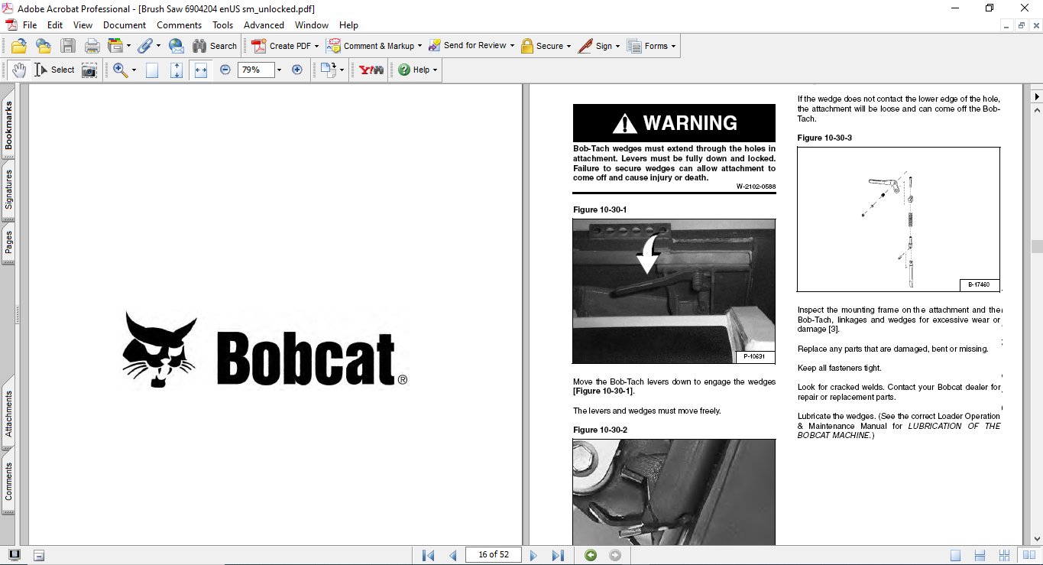Activate the text Select tool

54,70
